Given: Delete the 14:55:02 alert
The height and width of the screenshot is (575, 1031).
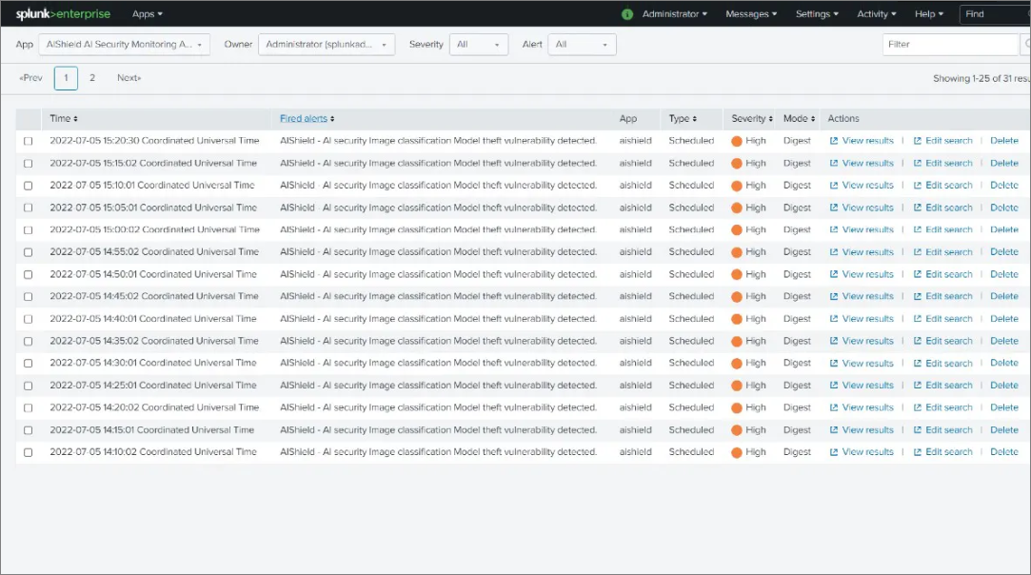Looking at the screenshot, I should (x=1003, y=252).
